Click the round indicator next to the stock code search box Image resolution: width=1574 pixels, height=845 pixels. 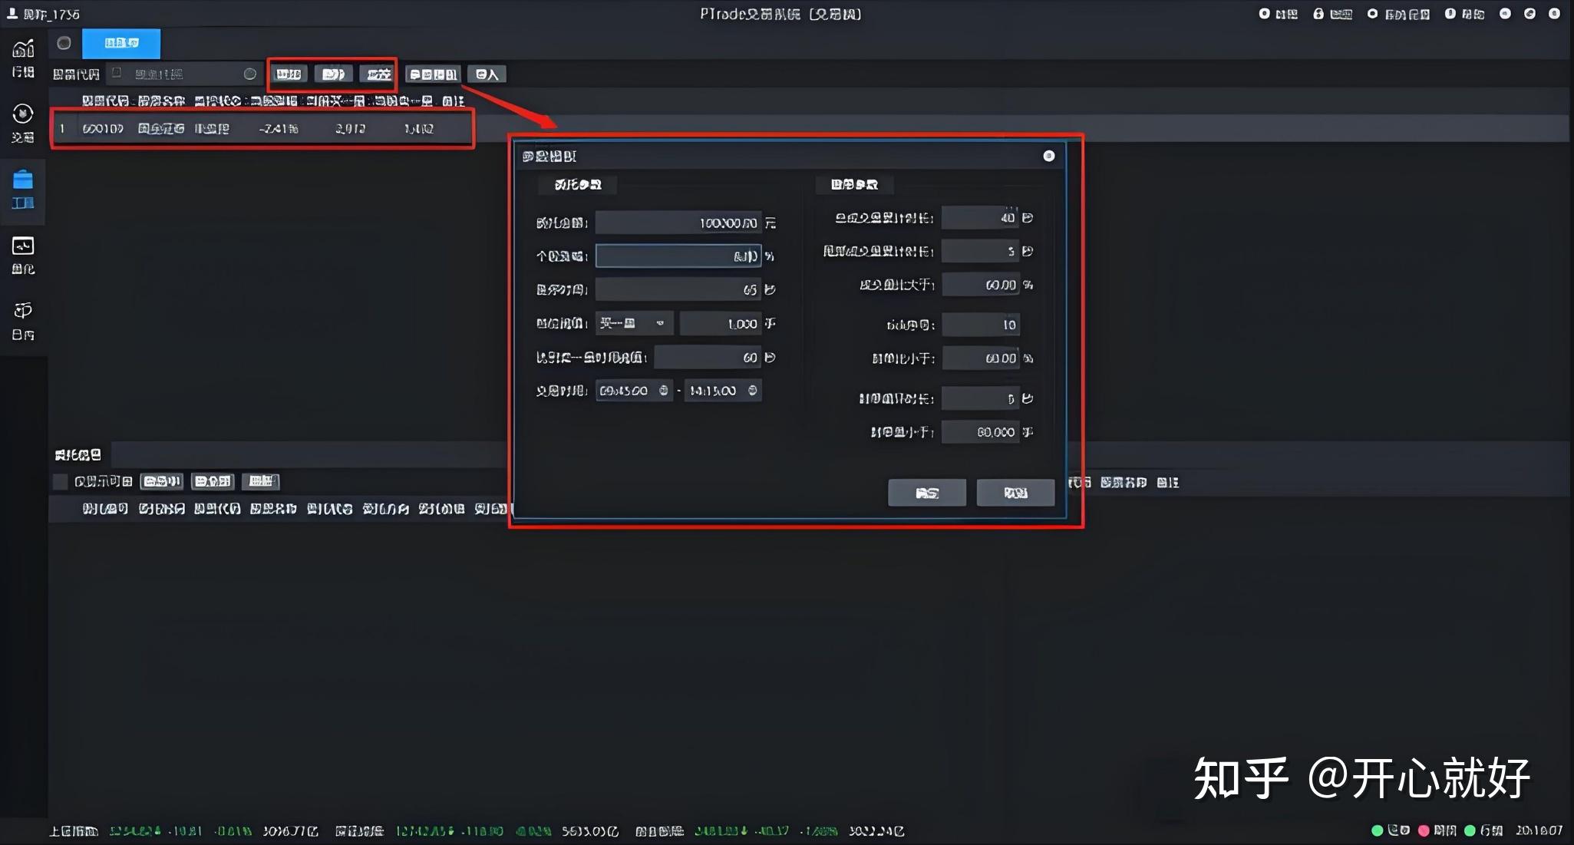(251, 74)
